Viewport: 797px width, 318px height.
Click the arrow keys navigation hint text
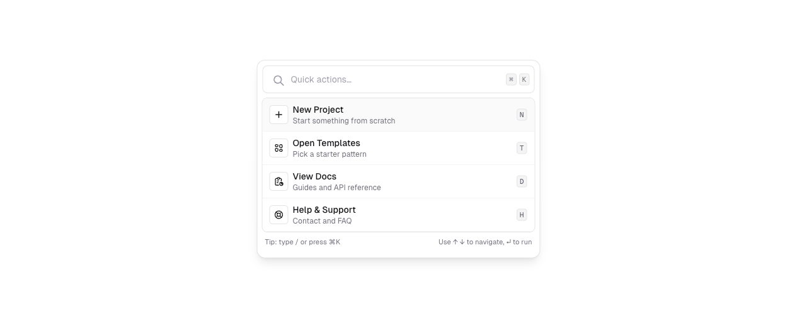[485, 242]
